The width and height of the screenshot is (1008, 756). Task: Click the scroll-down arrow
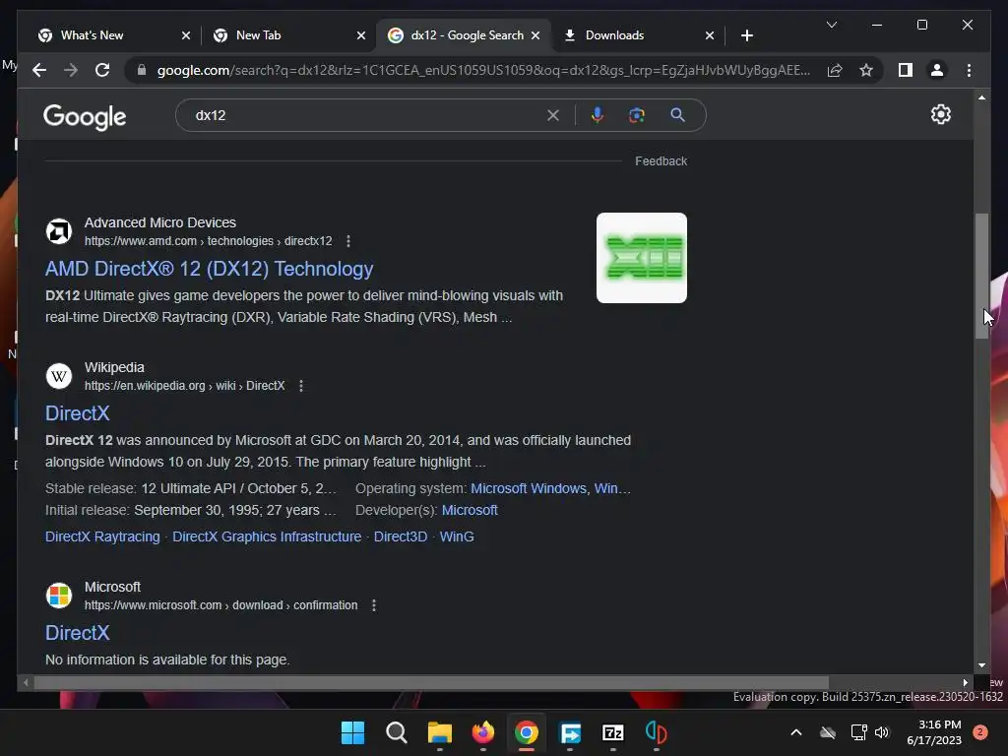(x=981, y=665)
